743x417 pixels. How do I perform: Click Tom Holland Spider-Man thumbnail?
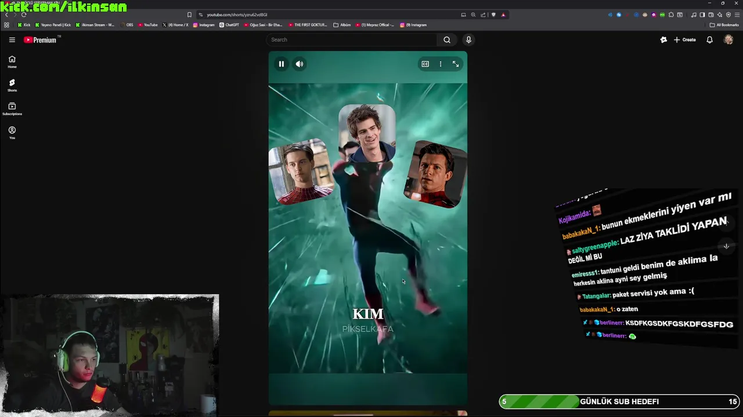coord(435,174)
